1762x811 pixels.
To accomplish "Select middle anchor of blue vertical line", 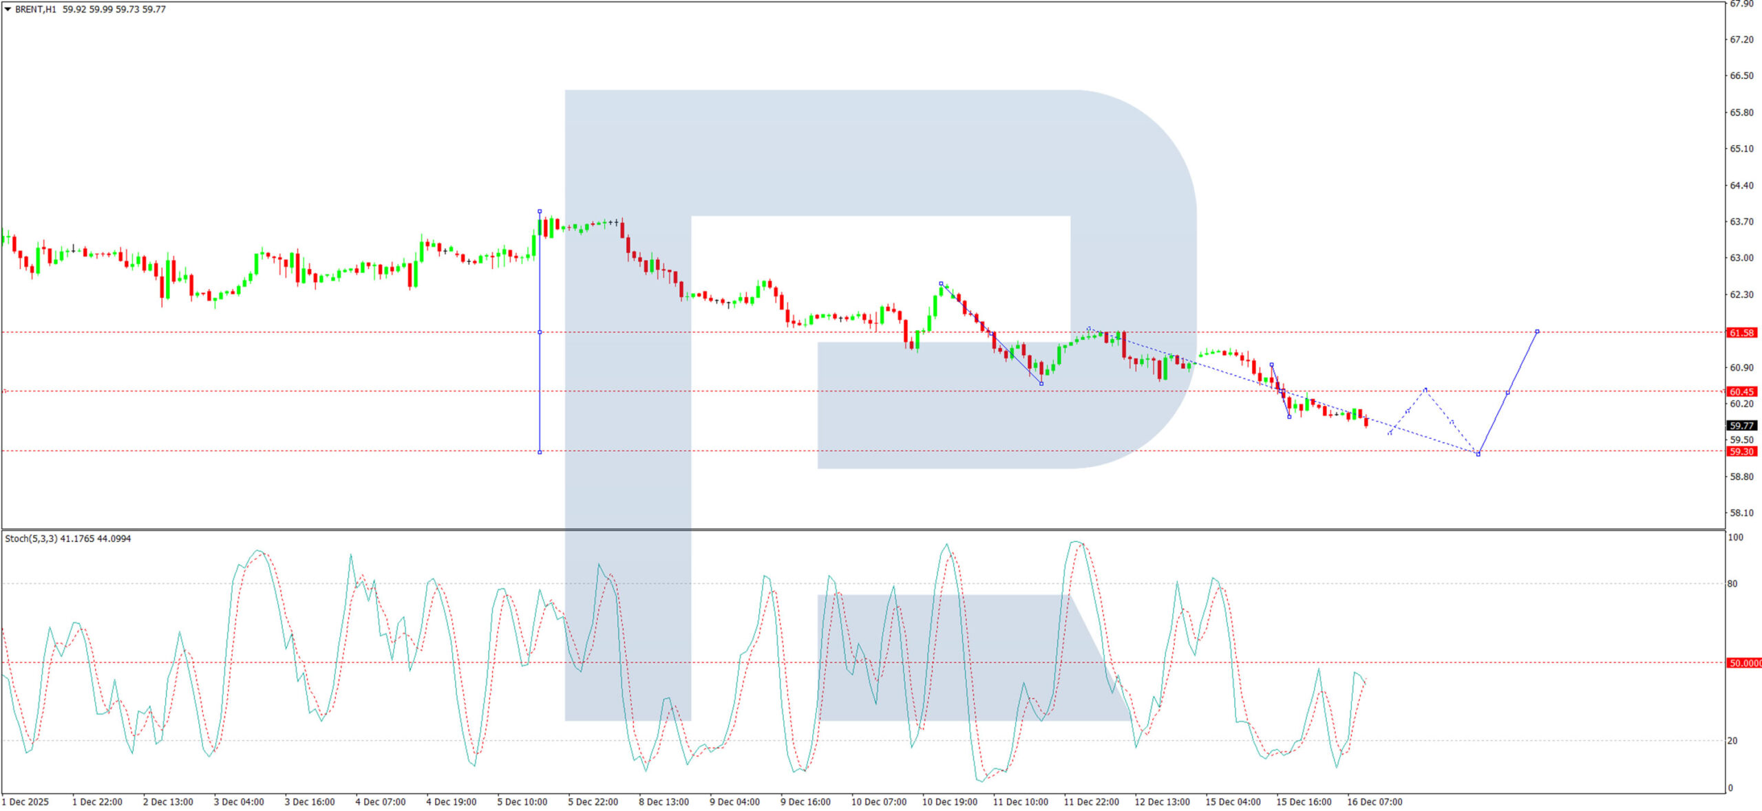I will [540, 332].
